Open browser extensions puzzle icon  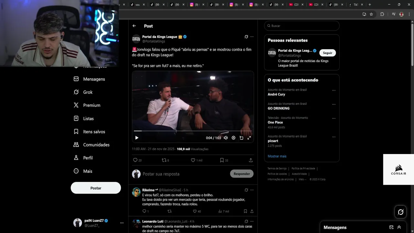pos(382,14)
